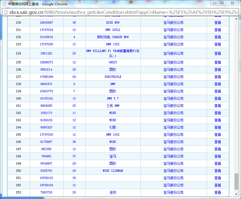Select sequence number 240 cell
This screenshot has width=241, height=199.
coord(18,98)
